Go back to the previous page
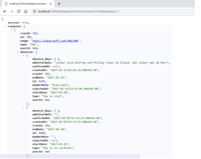 [5, 11]
